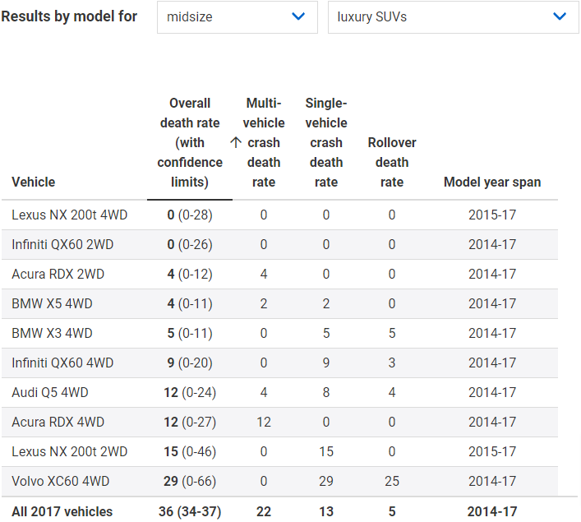Click Lexus NX 200t 4WD model years 2015-17
581x522 pixels.
[x=492, y=215]
